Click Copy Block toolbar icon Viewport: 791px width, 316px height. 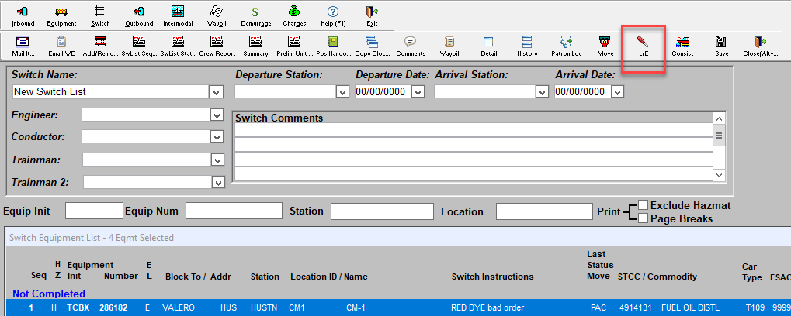coord(372,46)
